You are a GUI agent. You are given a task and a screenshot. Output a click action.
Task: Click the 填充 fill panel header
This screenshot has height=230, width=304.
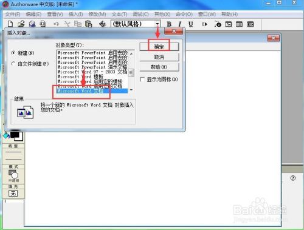[x=13, y=187]
